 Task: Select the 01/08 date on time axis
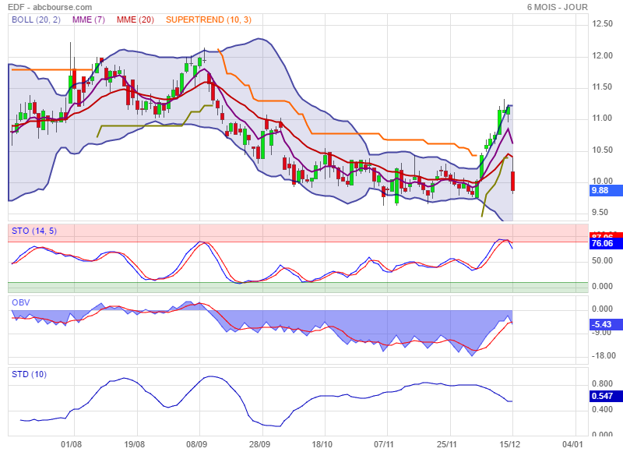pos(72,443)
